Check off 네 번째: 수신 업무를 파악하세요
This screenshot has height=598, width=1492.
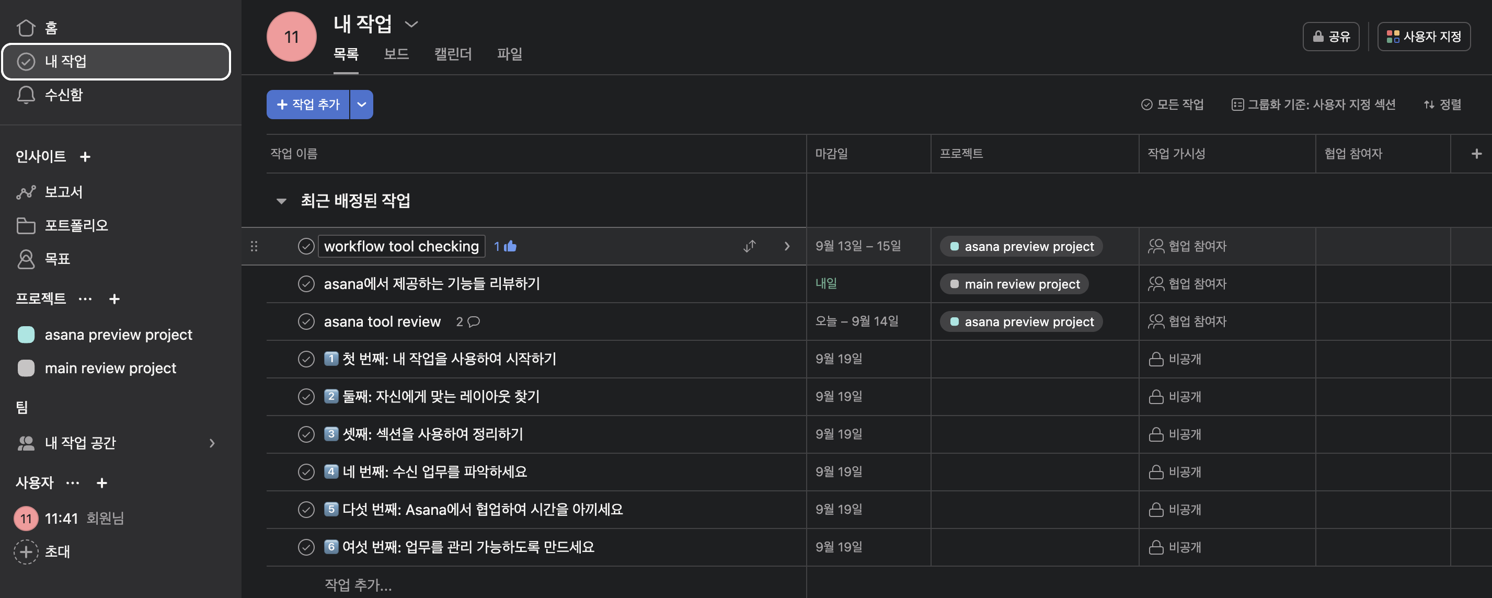[x=306, y=472]
